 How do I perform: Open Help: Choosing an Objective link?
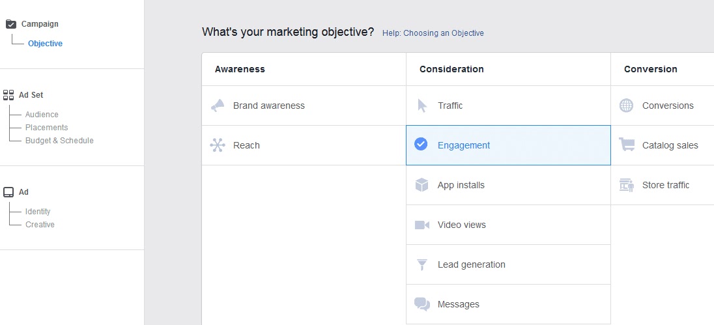point(433,33)
